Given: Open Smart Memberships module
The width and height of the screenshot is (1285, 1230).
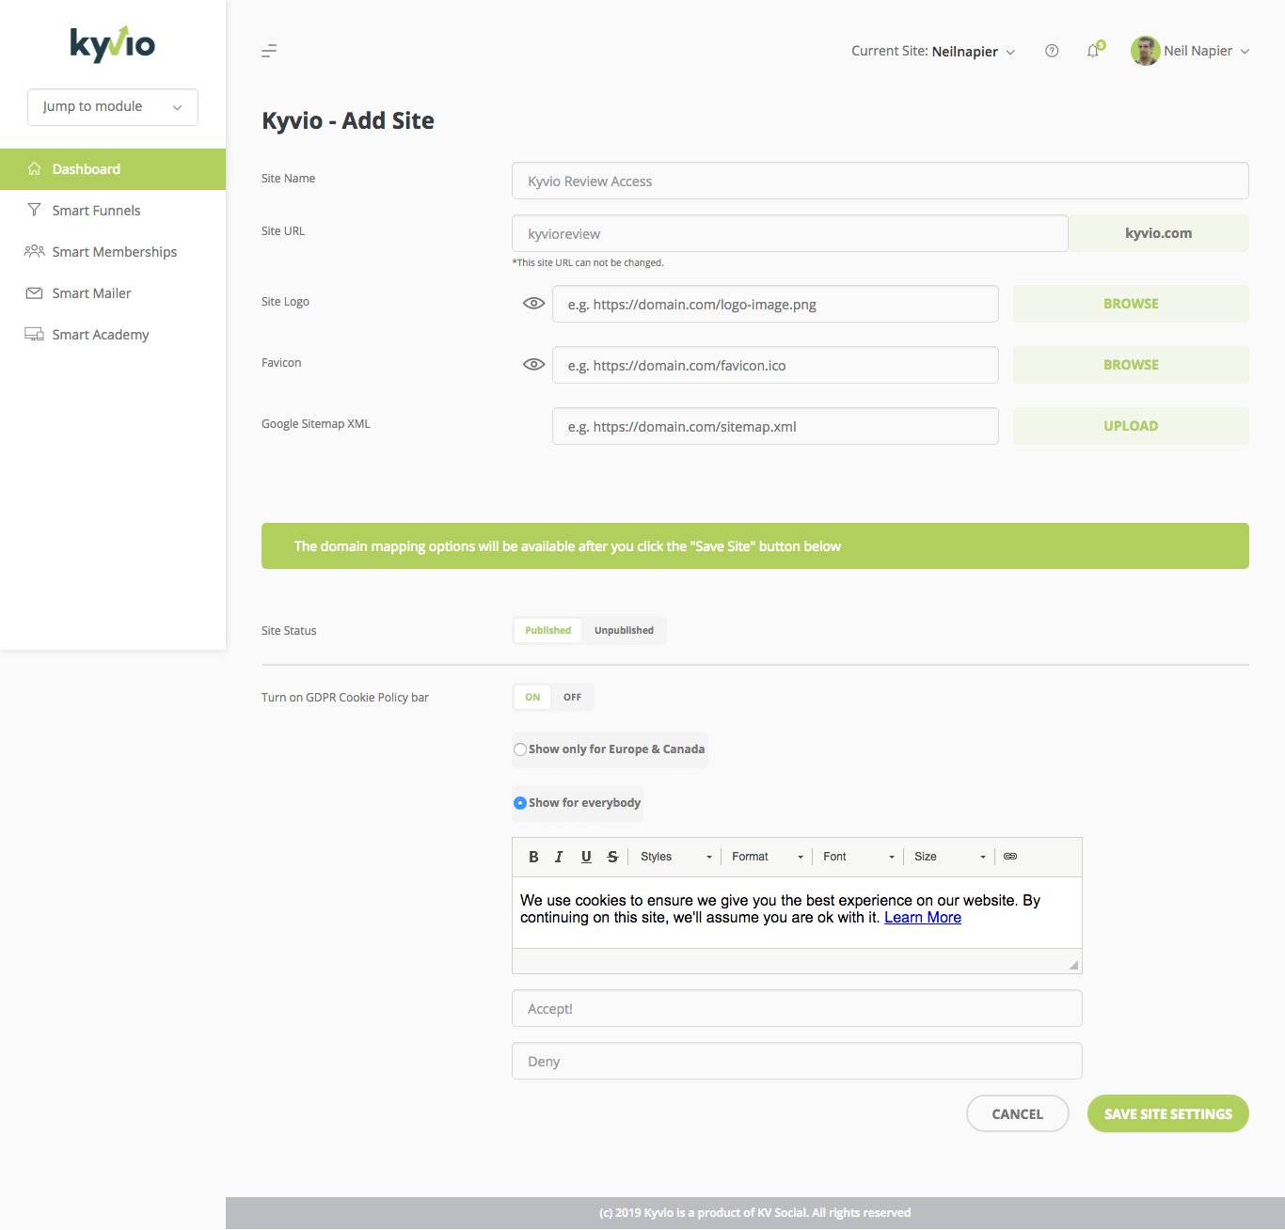Looking at the screenshot, I should click(x=113, y=252).
